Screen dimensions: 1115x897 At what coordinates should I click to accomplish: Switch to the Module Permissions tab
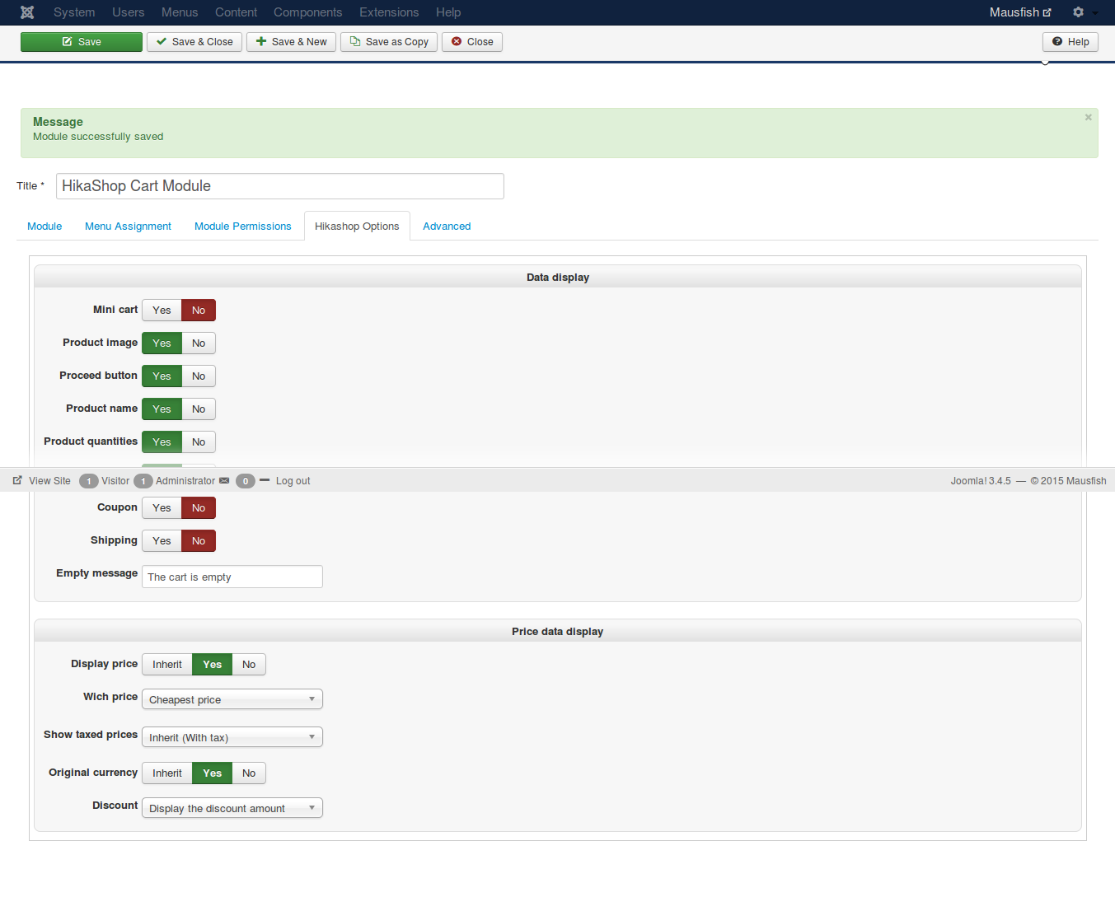coord(243,227)
